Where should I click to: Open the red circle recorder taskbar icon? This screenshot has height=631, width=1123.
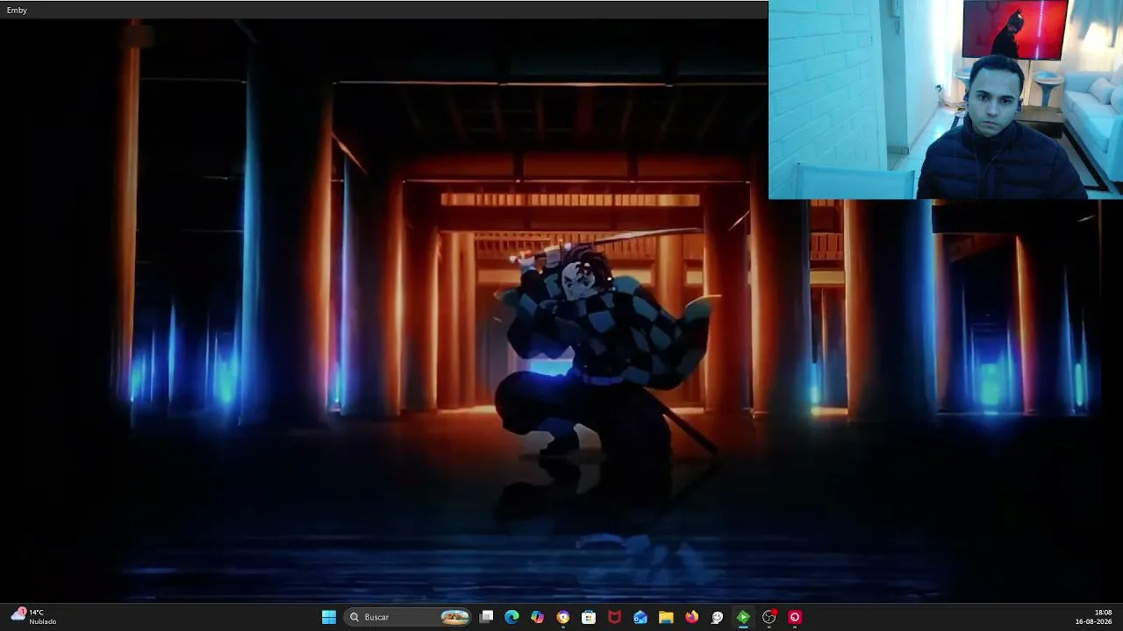click(x=795, y=617)
